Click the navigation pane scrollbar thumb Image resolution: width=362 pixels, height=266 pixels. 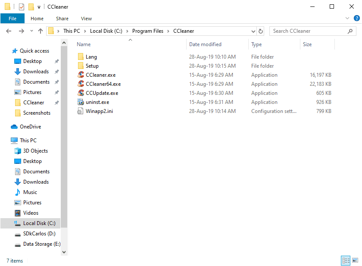64,137
